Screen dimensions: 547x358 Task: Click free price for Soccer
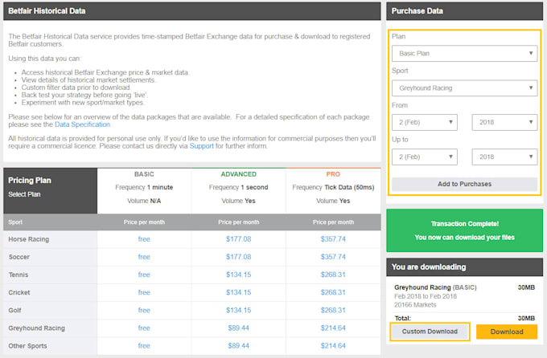pyautogui.click(x=144, y=257)
